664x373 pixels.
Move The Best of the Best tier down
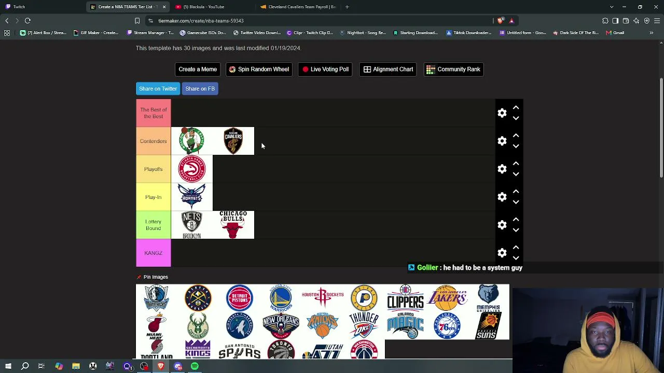pyautogui.click(x=516, y=118)
